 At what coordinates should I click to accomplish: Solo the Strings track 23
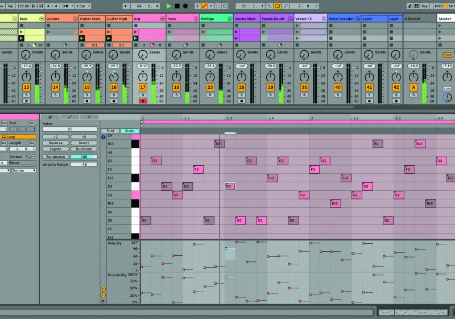coord(210,95)
